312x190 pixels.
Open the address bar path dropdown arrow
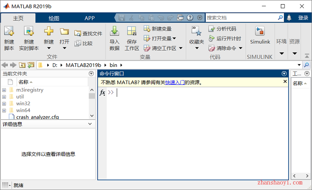[x=299, y=65]
